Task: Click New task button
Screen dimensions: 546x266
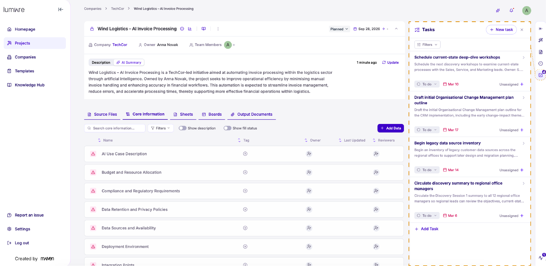Action: click(x=501, y=30)
